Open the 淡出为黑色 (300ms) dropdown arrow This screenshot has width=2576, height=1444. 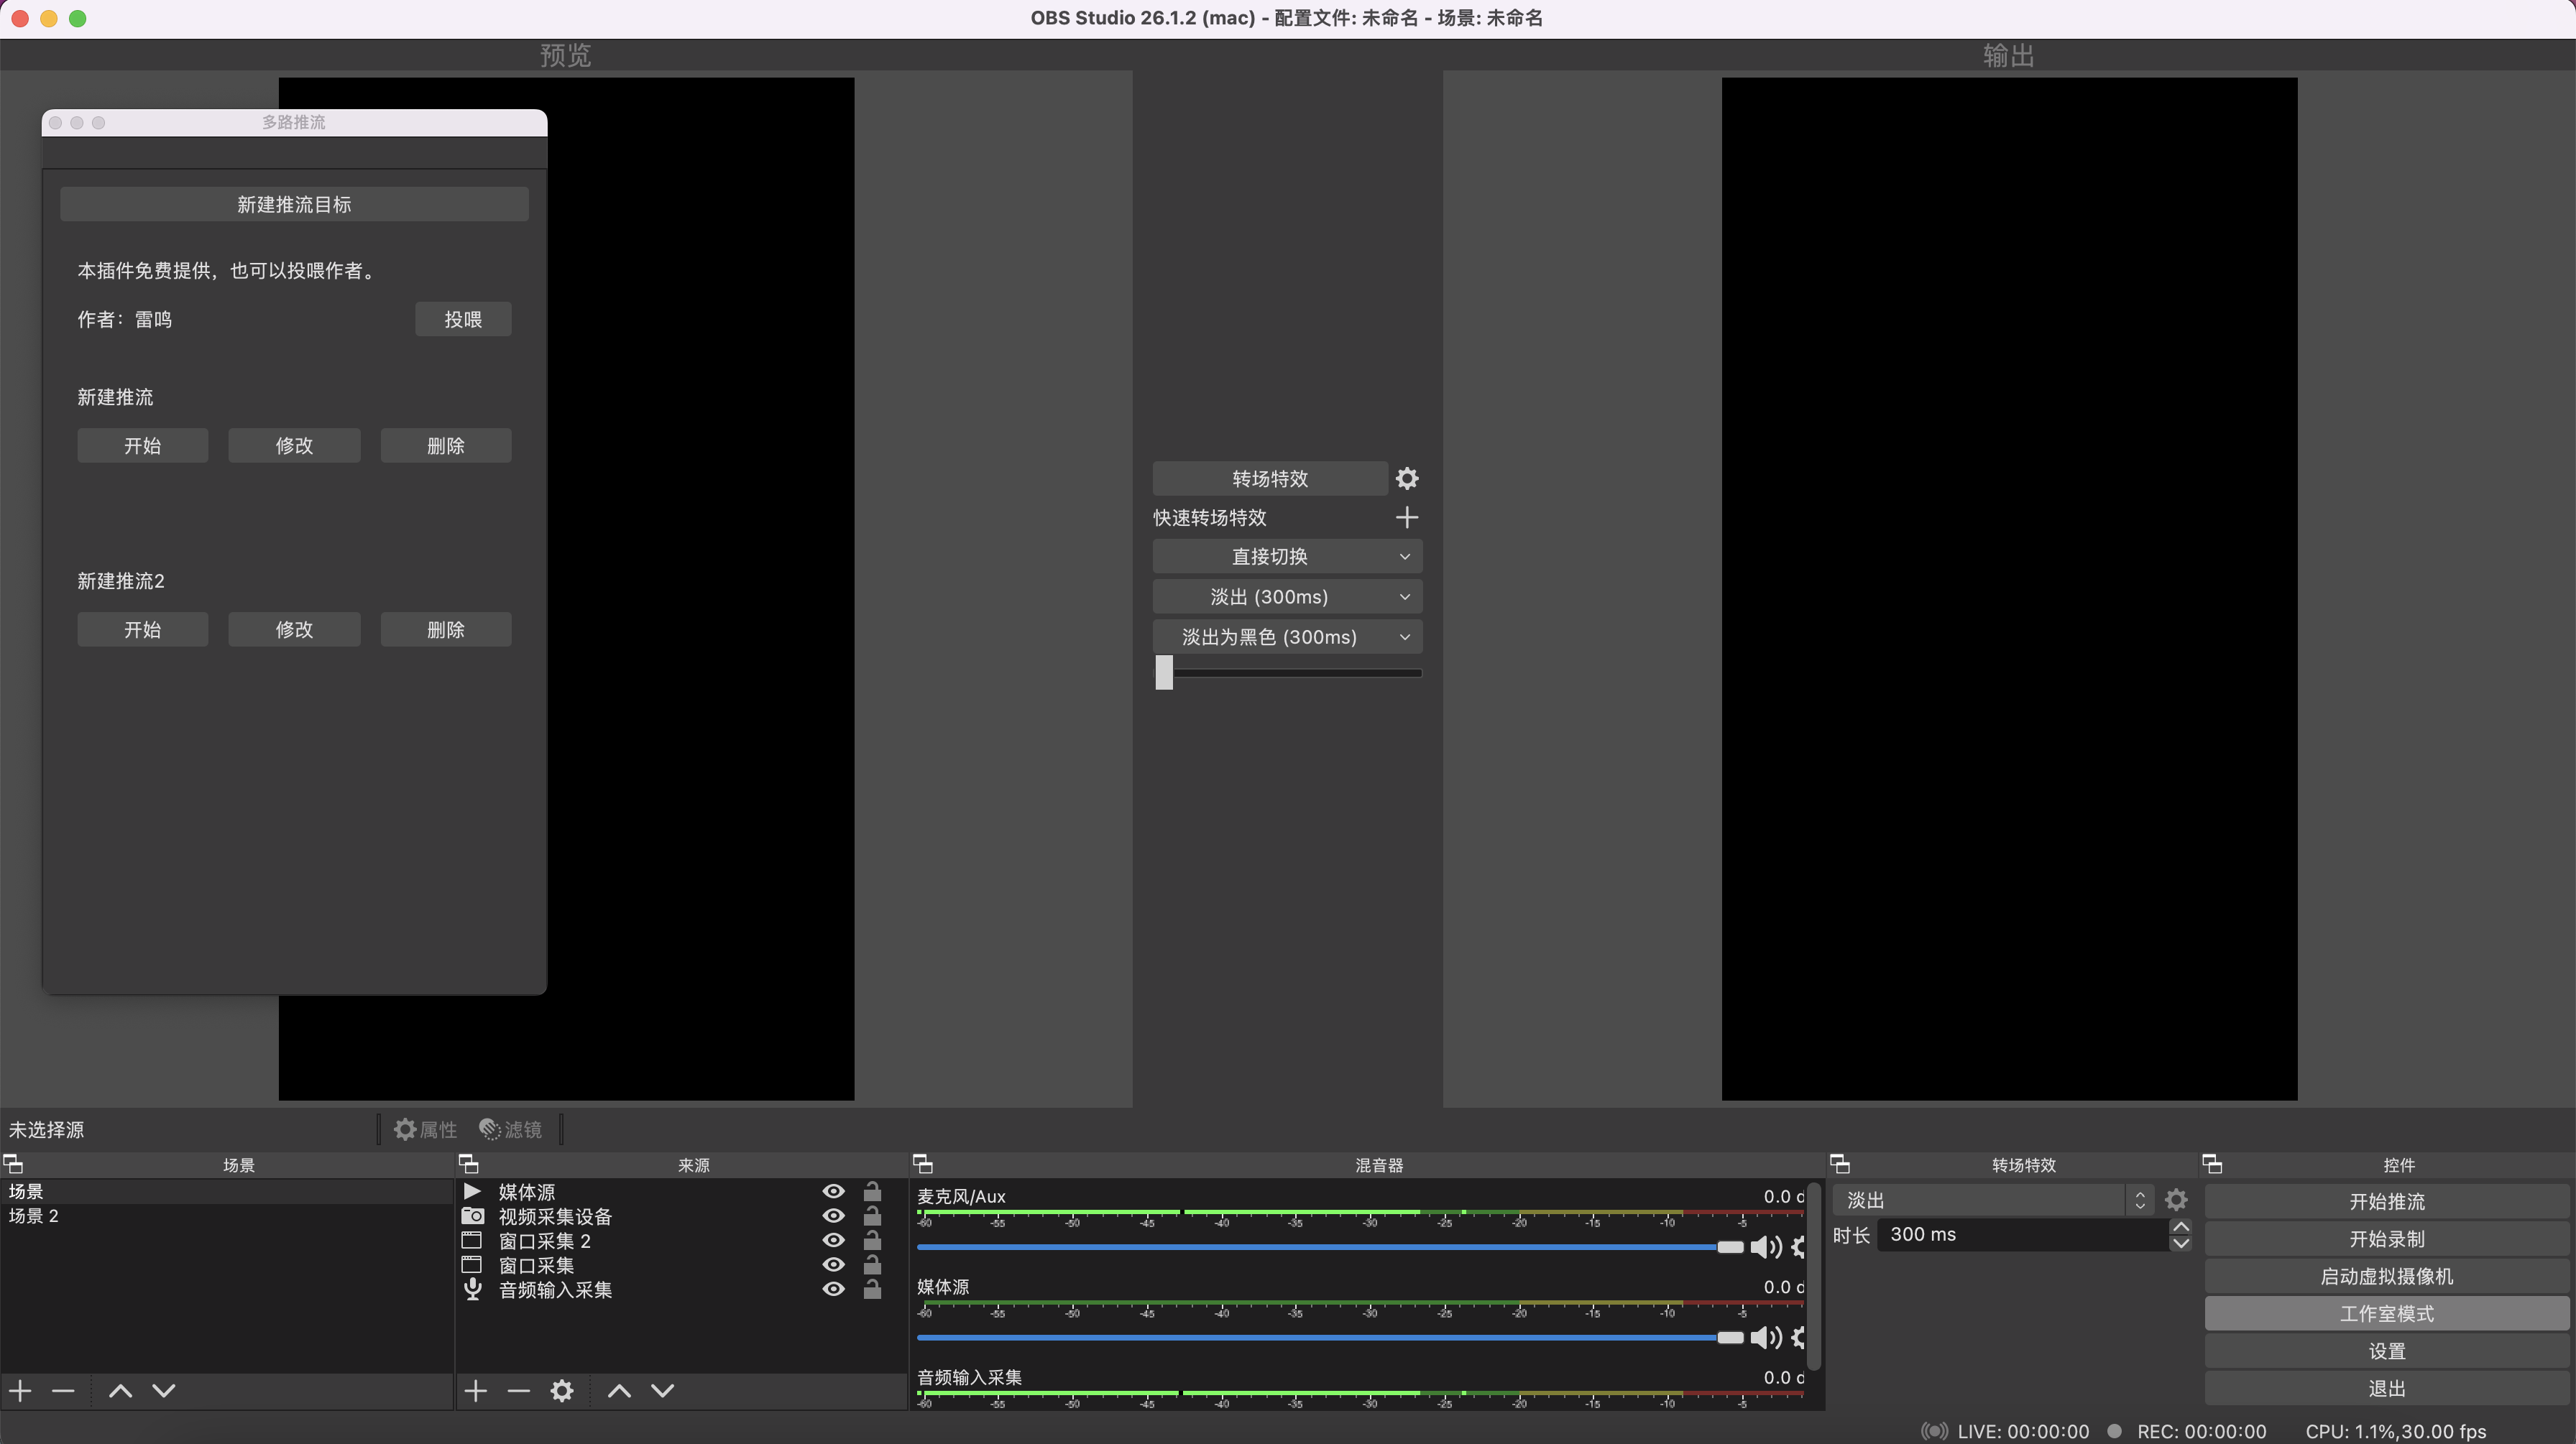point(1404,637)
